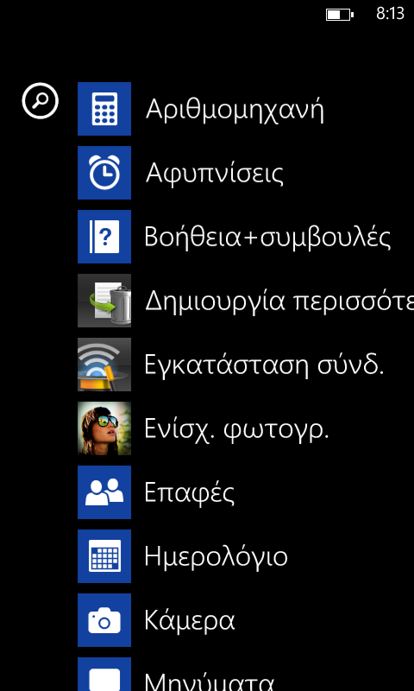Tap the battery indicator in status bar
This screenshot has height=691, width=414.
pyautogui.click(x=340, y=15)
